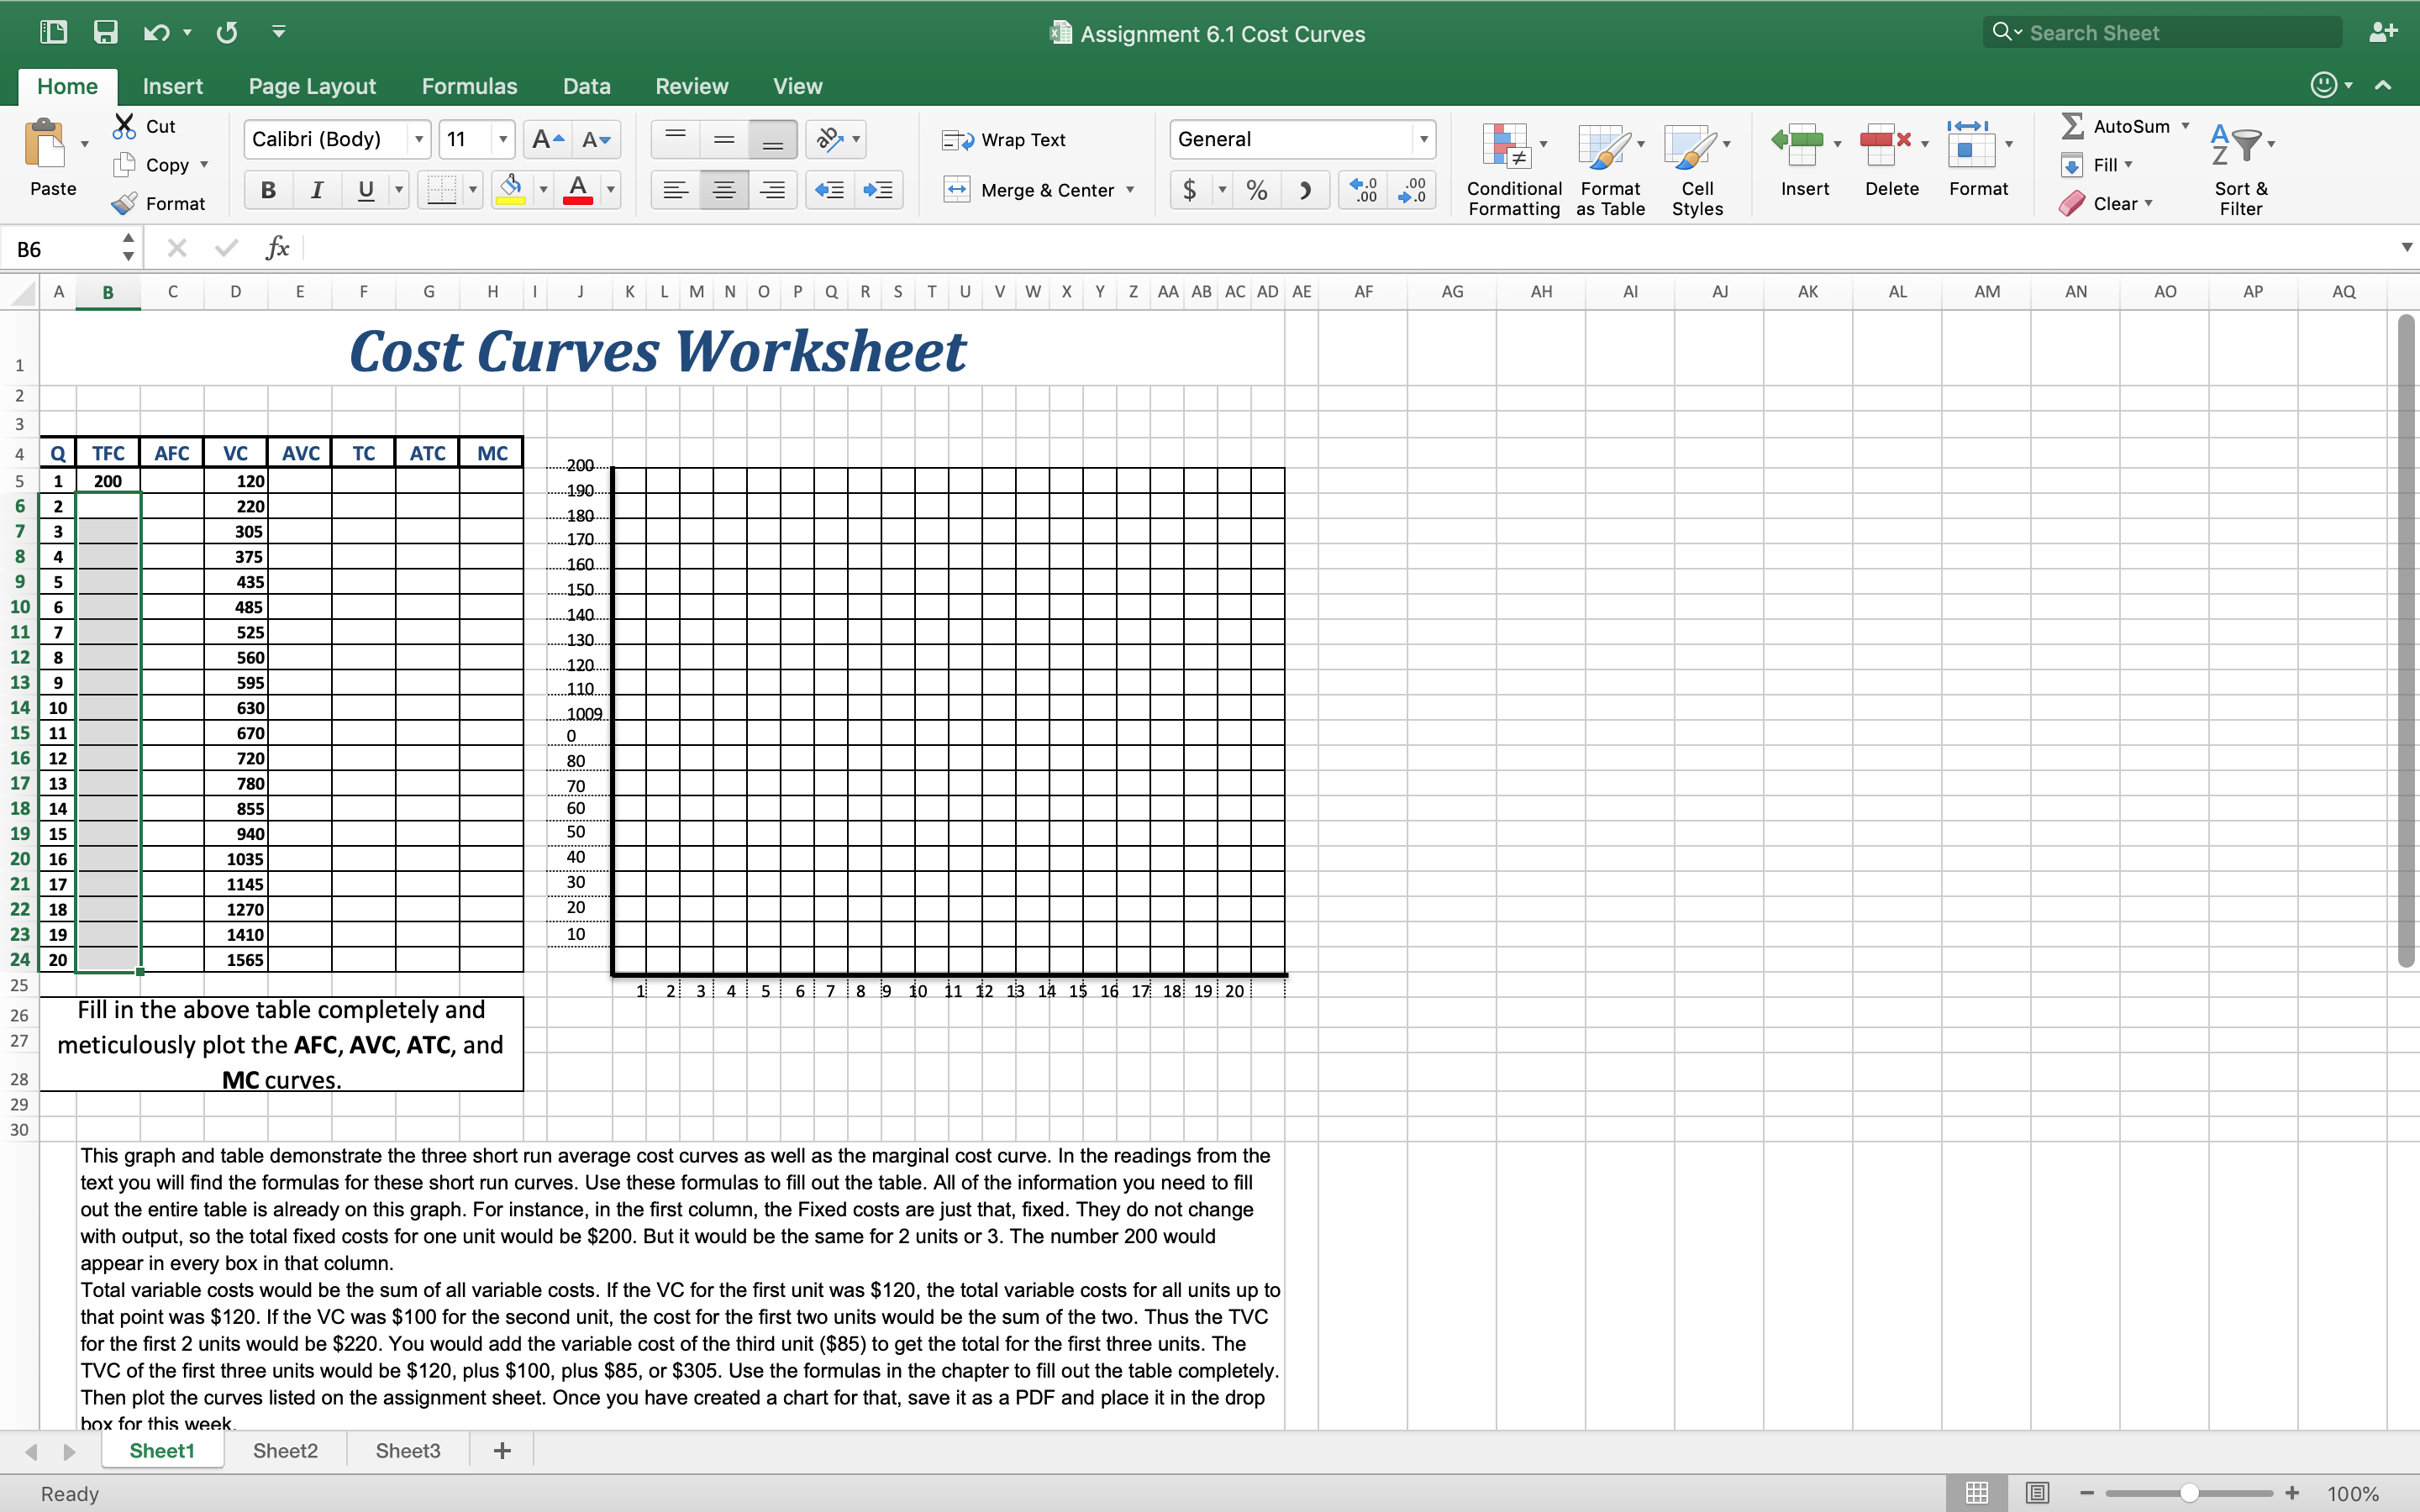Switch to Sheet2
2420x1512 pixels.
(284, 1450)
